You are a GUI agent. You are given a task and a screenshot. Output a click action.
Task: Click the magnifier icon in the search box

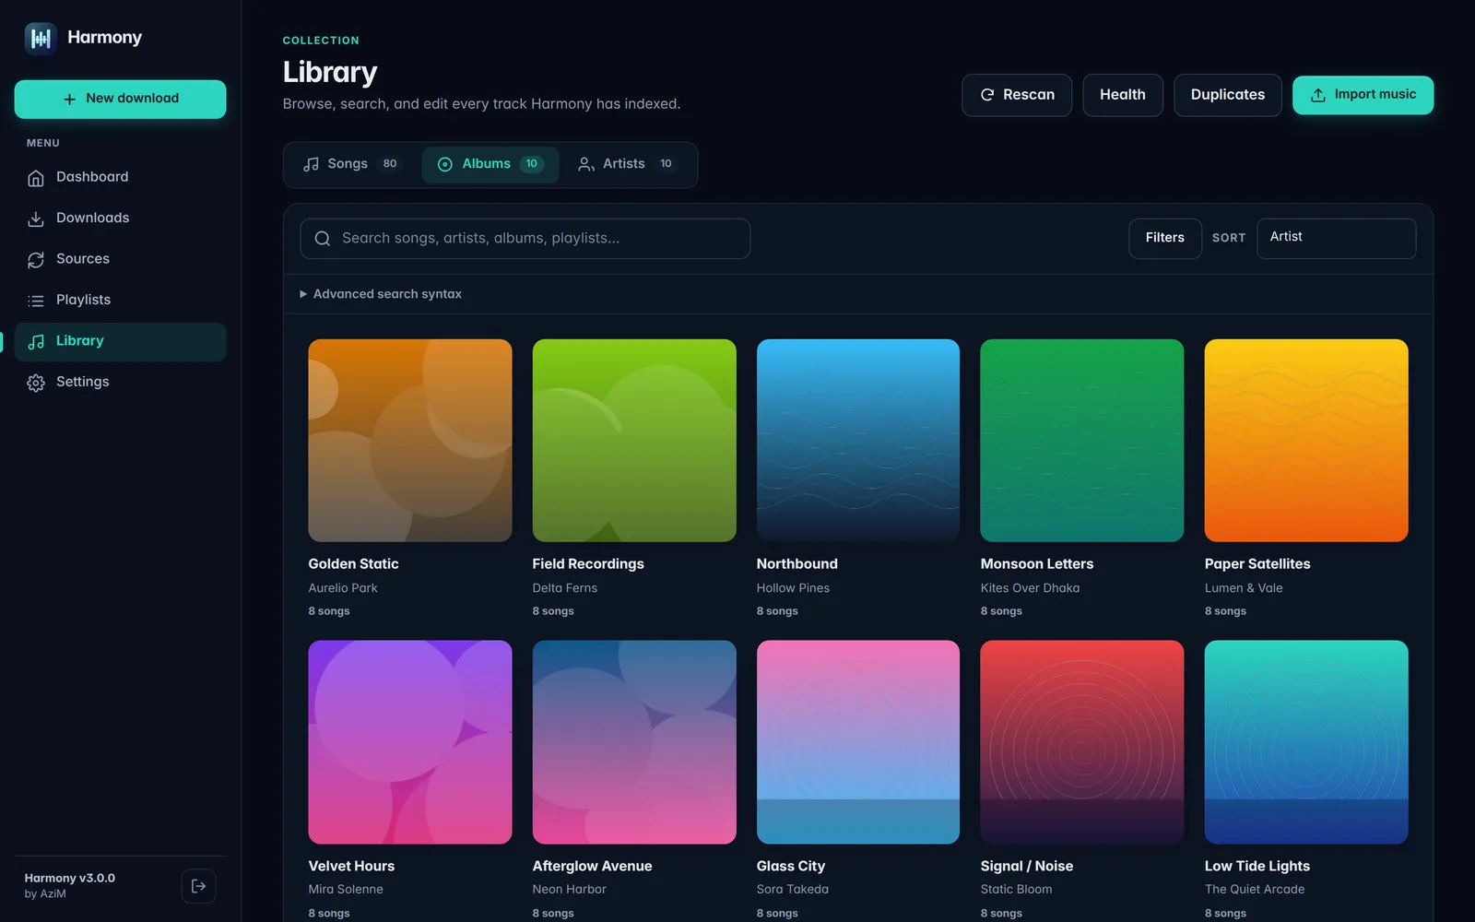tap(323, 239)
